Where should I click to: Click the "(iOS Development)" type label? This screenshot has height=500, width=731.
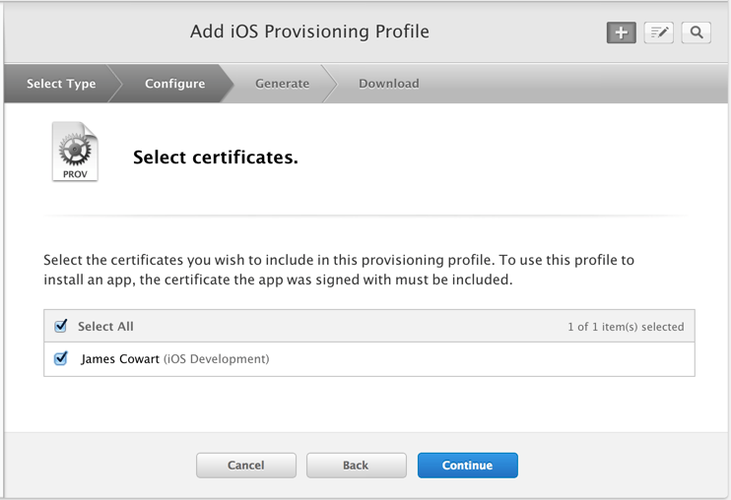(216, 359)
